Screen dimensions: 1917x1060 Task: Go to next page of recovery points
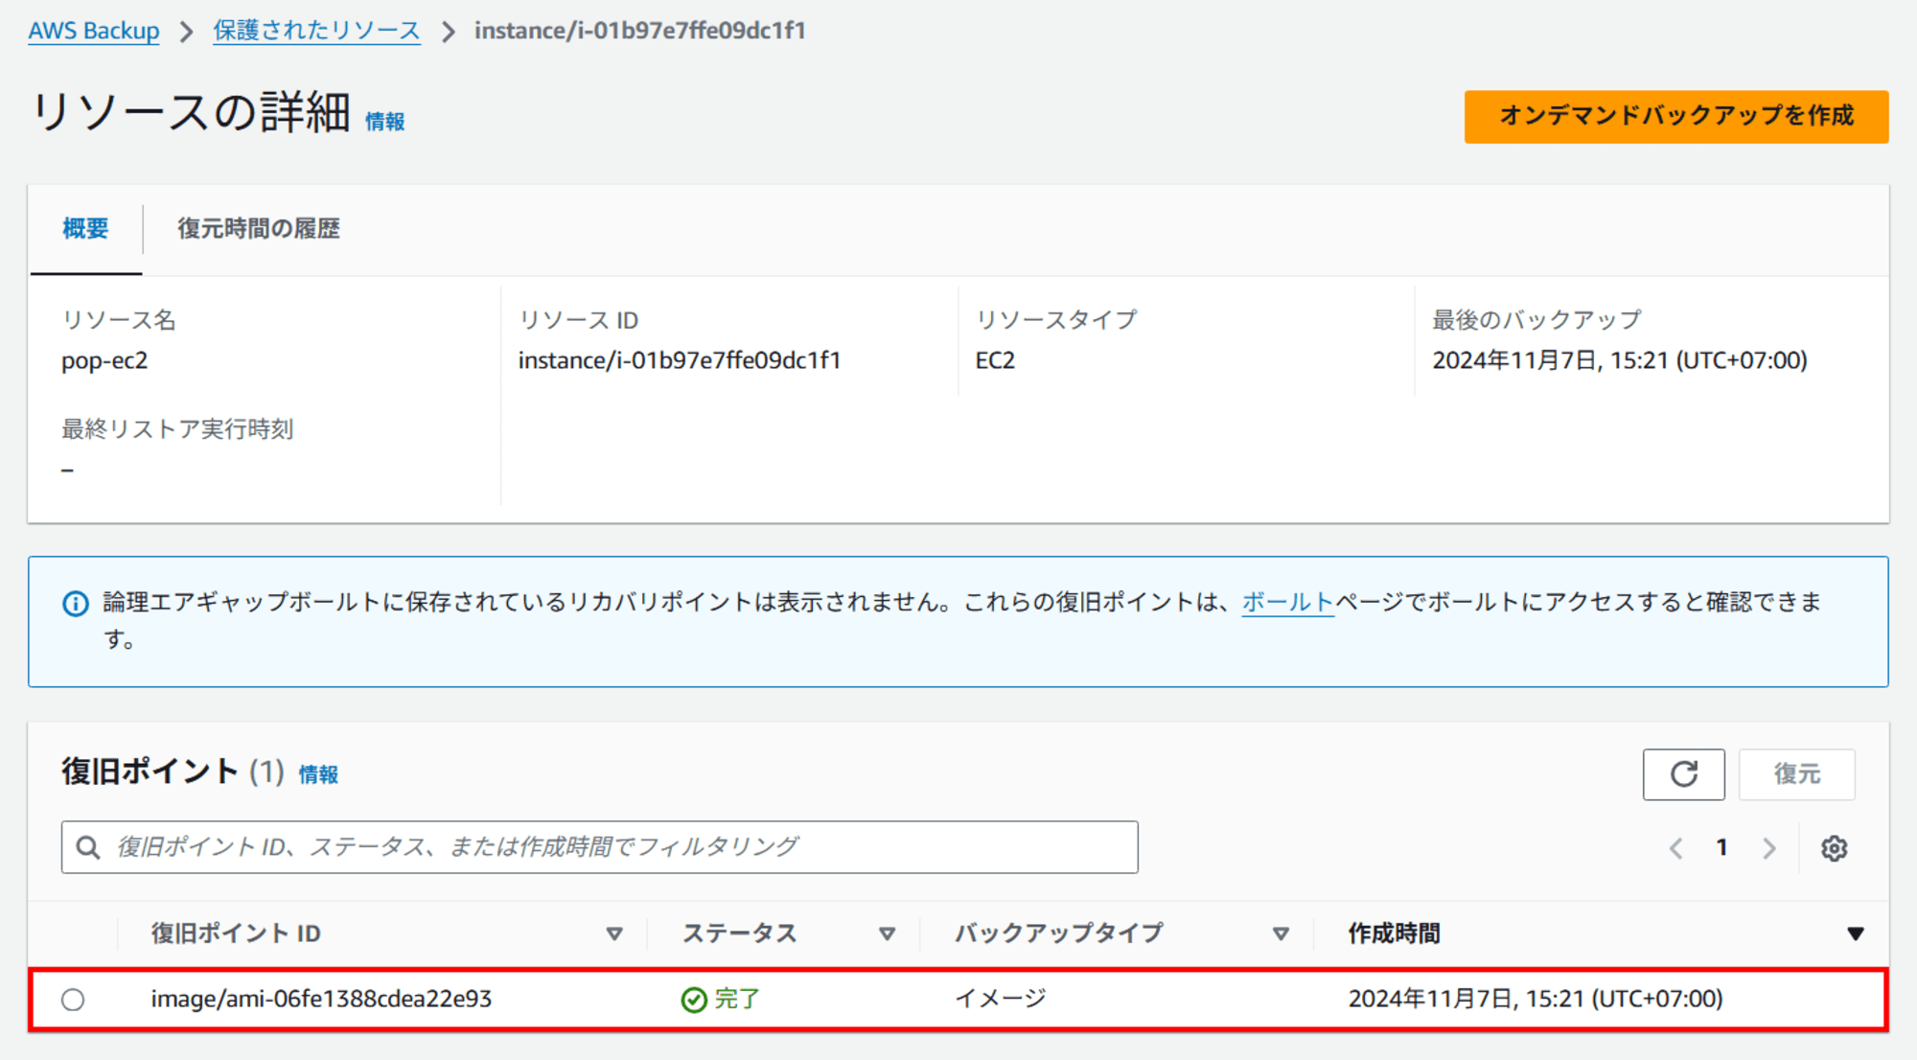(1769, 848)
